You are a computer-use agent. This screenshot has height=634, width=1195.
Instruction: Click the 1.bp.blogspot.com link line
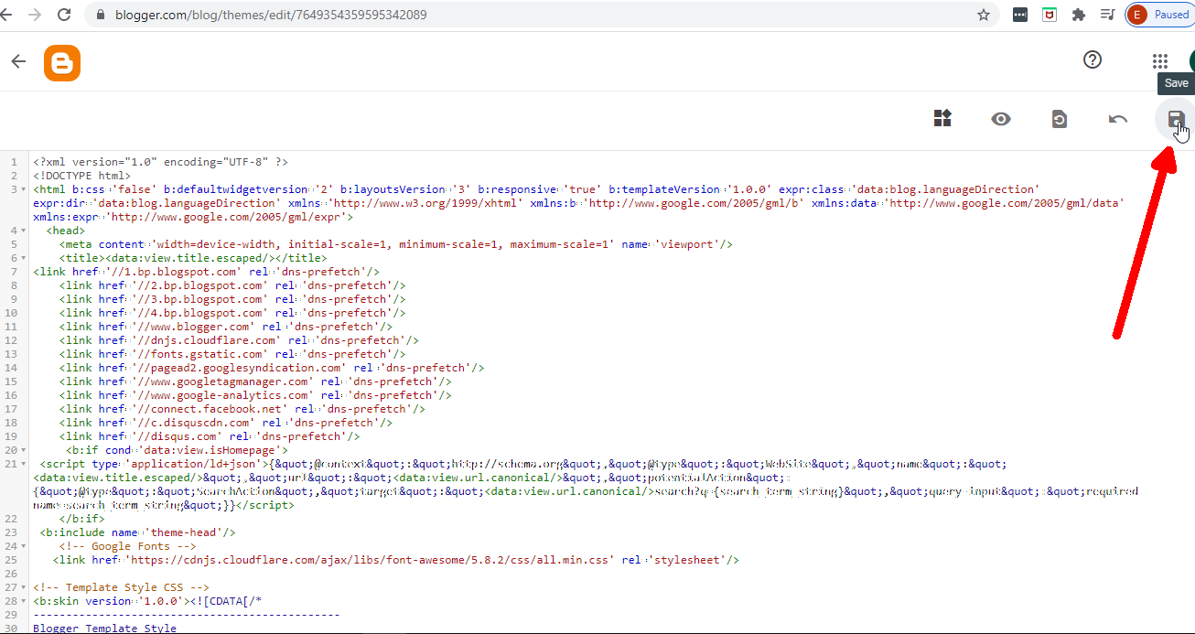click(x=207, y=272)
